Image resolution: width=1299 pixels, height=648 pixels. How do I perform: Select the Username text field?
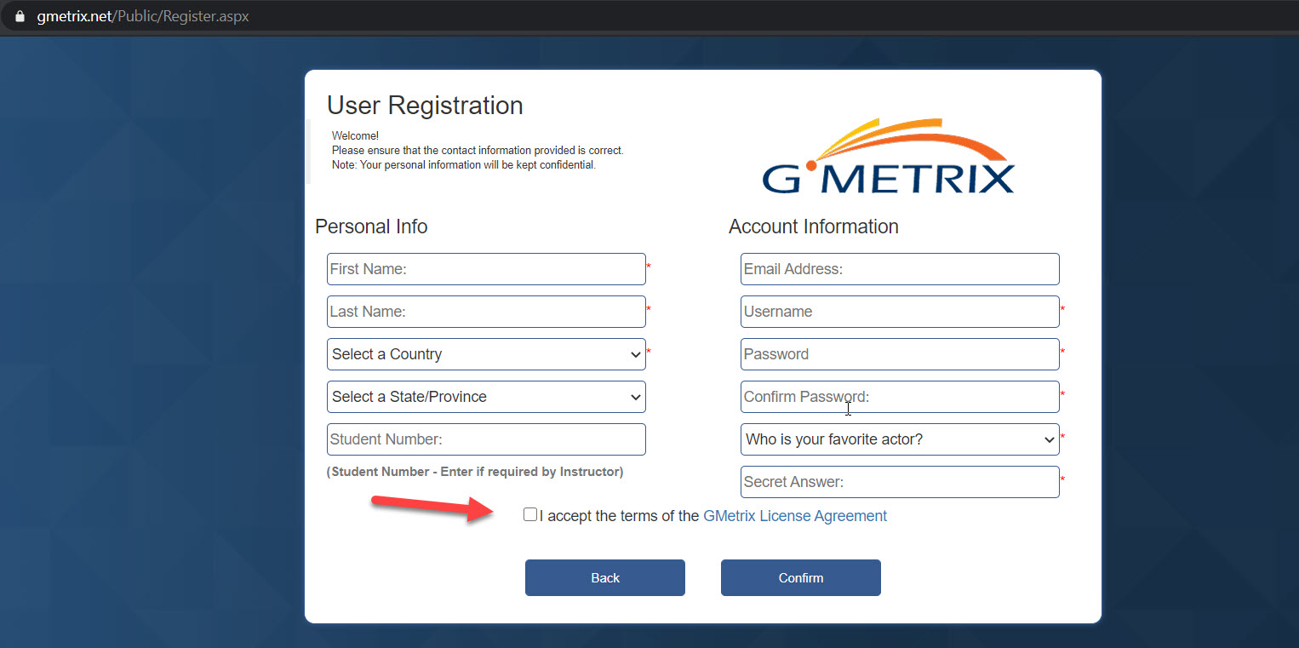tap(900, 312)
